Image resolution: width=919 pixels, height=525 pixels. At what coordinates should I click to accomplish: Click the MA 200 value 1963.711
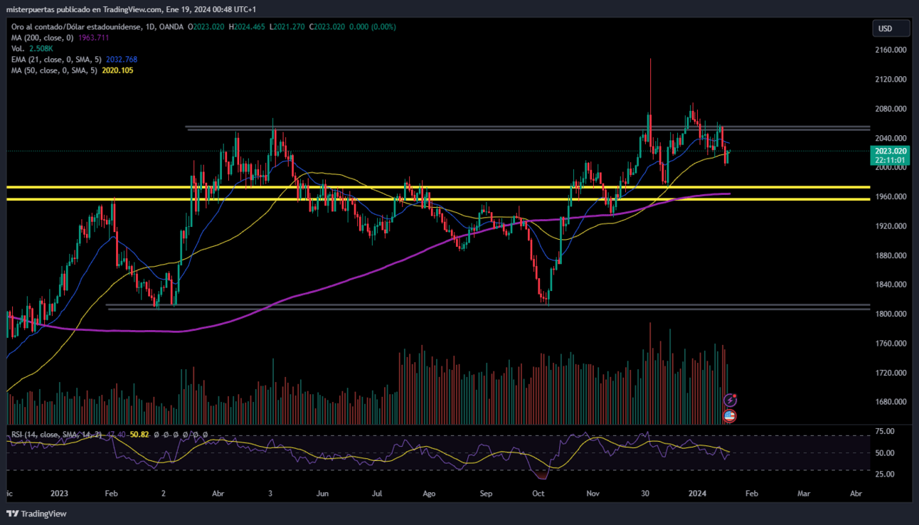click(94, 38)
